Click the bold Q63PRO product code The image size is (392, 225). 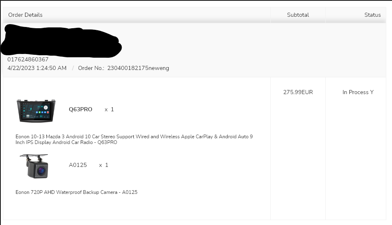point(80,109)
